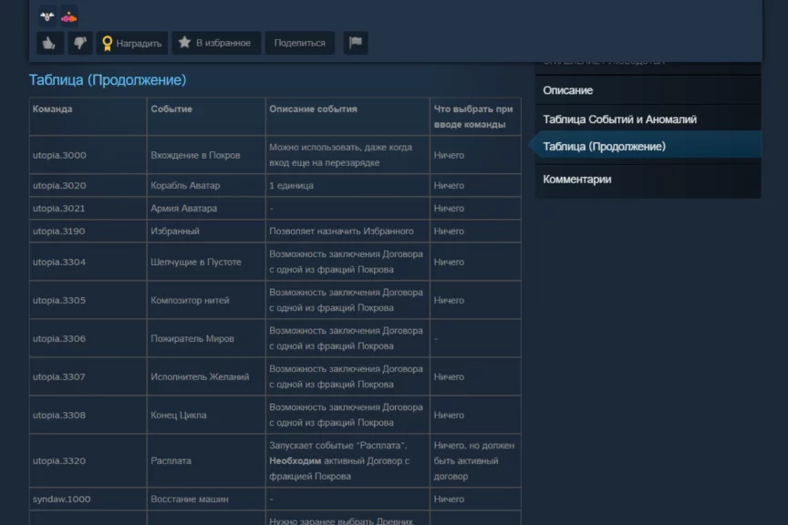Go to Таблица Событий и Аномалий section
This screenshot has width=788, height=525.
(x=619, y=119)
